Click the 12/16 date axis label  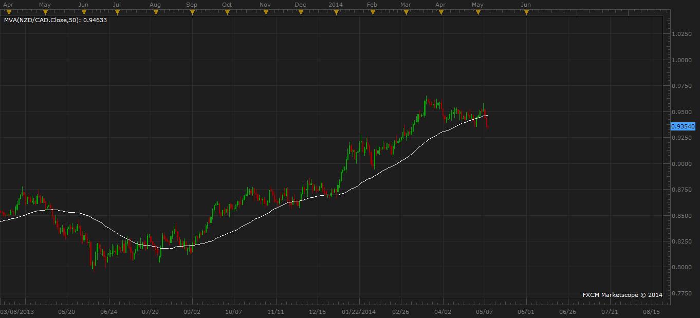click(x=318, y=311)
